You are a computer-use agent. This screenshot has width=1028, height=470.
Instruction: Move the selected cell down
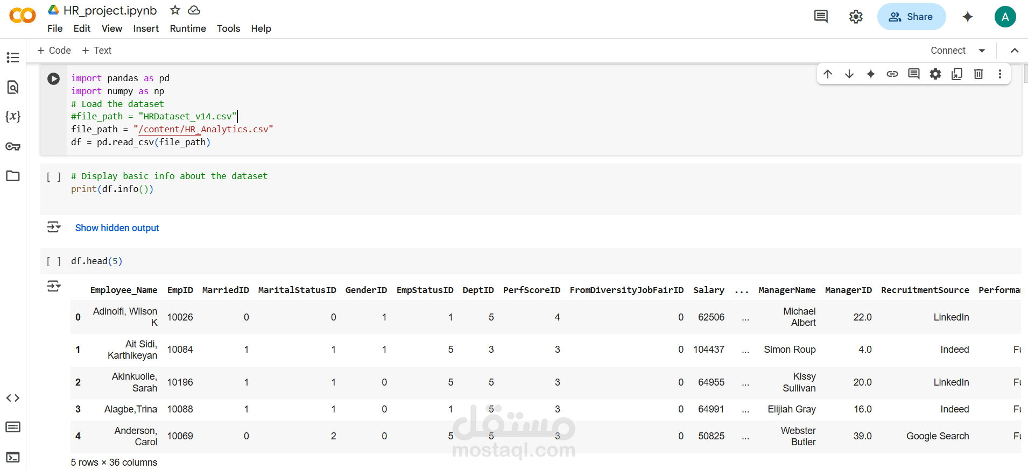pyautogui.click(x=849, y=74)
